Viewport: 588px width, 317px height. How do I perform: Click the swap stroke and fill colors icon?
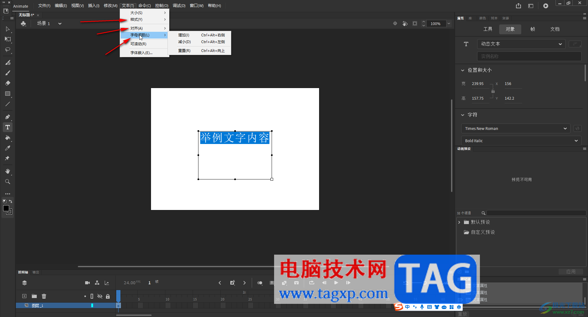[11, 201]
